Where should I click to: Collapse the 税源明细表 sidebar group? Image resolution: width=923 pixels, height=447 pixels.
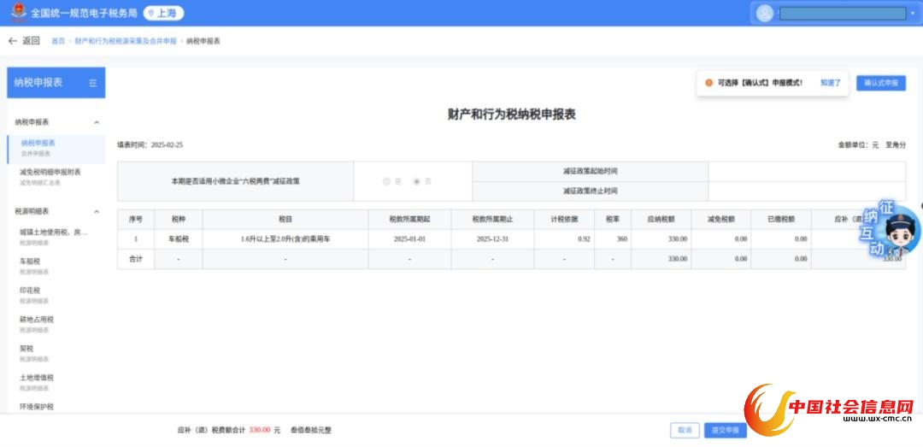pyautogui.click(x=97, y=211)
